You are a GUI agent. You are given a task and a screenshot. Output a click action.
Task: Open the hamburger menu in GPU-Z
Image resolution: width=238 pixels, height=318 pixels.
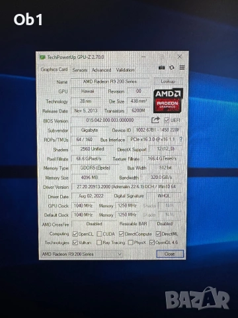pos(182,68)
